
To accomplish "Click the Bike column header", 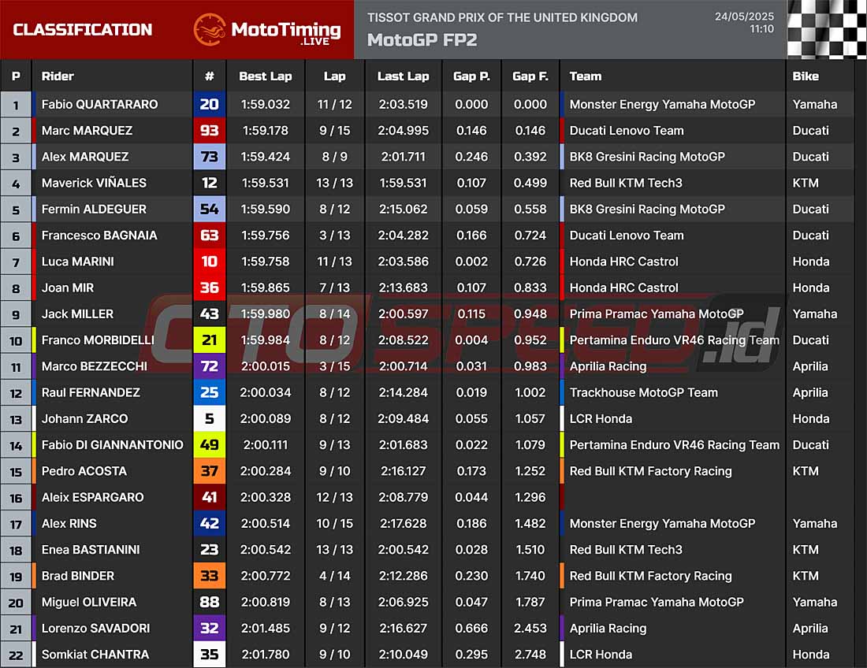I will pos(806,76).
